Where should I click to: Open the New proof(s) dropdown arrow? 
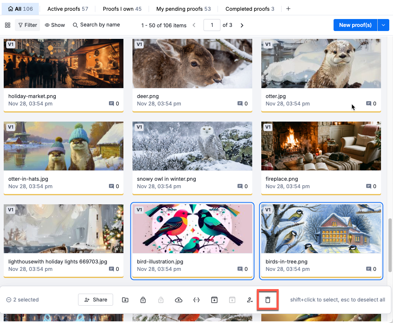tap(383, 25)
